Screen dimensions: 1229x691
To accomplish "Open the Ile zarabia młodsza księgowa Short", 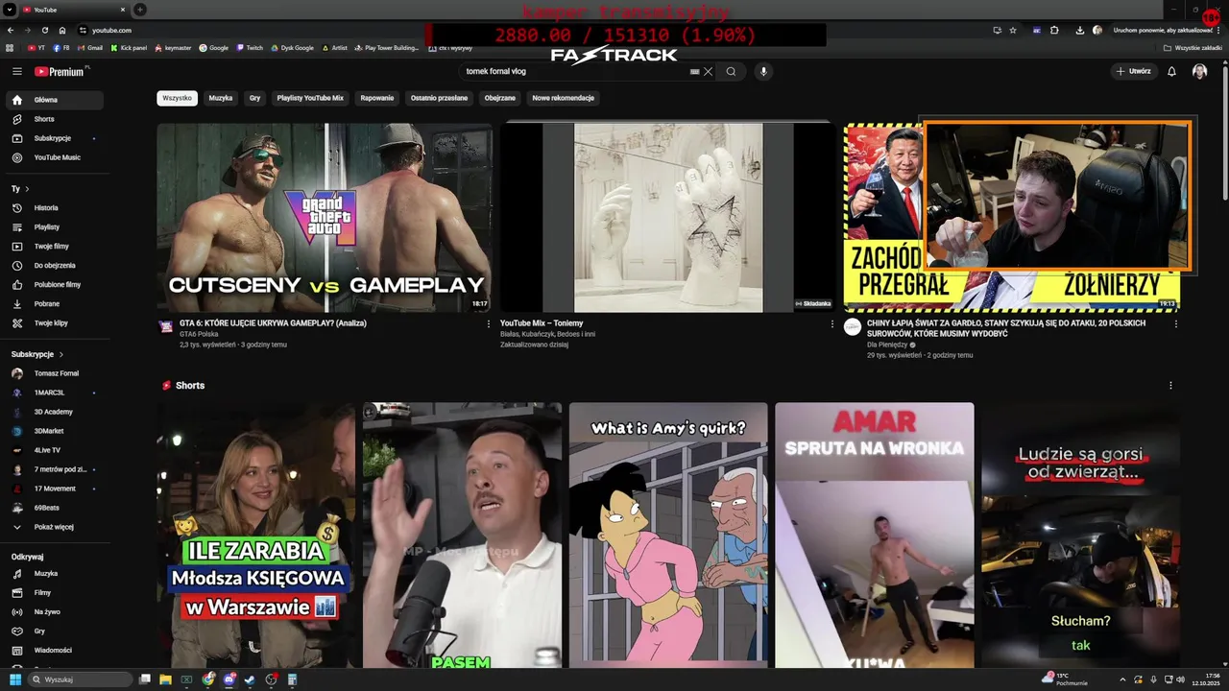I will 256,535.
